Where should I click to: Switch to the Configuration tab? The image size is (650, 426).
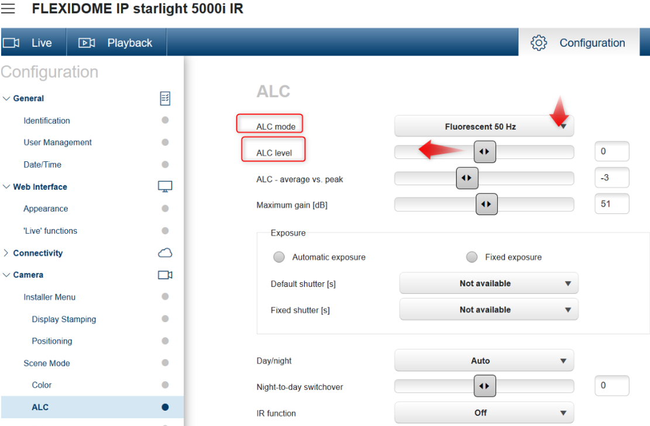(579, 42)
